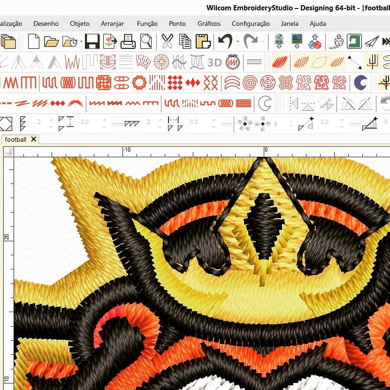Select the hoop embroidery icon
The image size is (390, 390).
(233, 62)
